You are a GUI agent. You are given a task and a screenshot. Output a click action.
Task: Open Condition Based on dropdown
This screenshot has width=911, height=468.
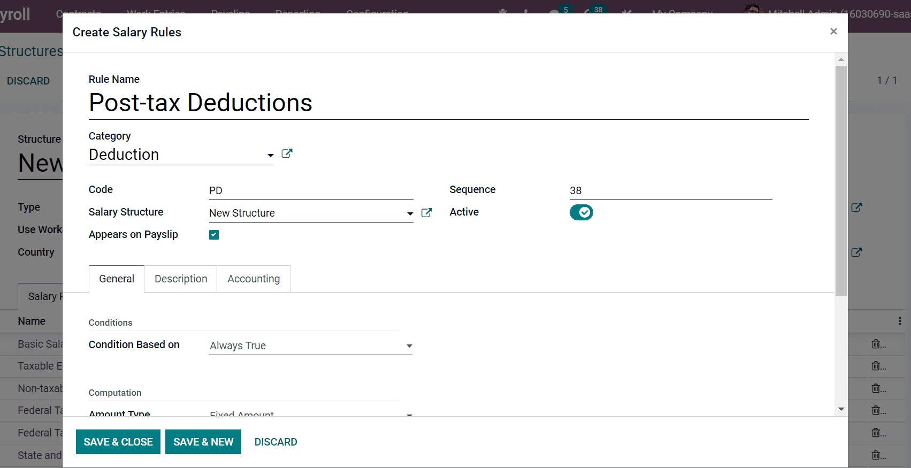[x=311, y=346]
